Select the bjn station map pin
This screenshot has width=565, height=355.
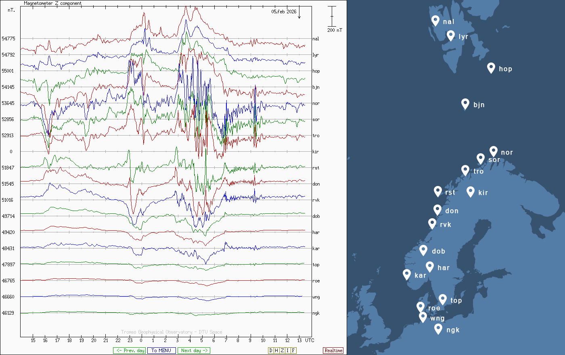coord(465,104)
